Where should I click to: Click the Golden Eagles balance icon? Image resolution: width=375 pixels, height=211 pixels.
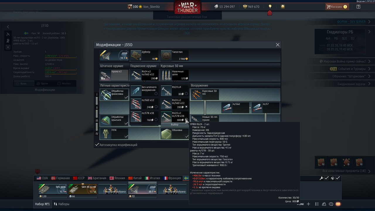245,6
